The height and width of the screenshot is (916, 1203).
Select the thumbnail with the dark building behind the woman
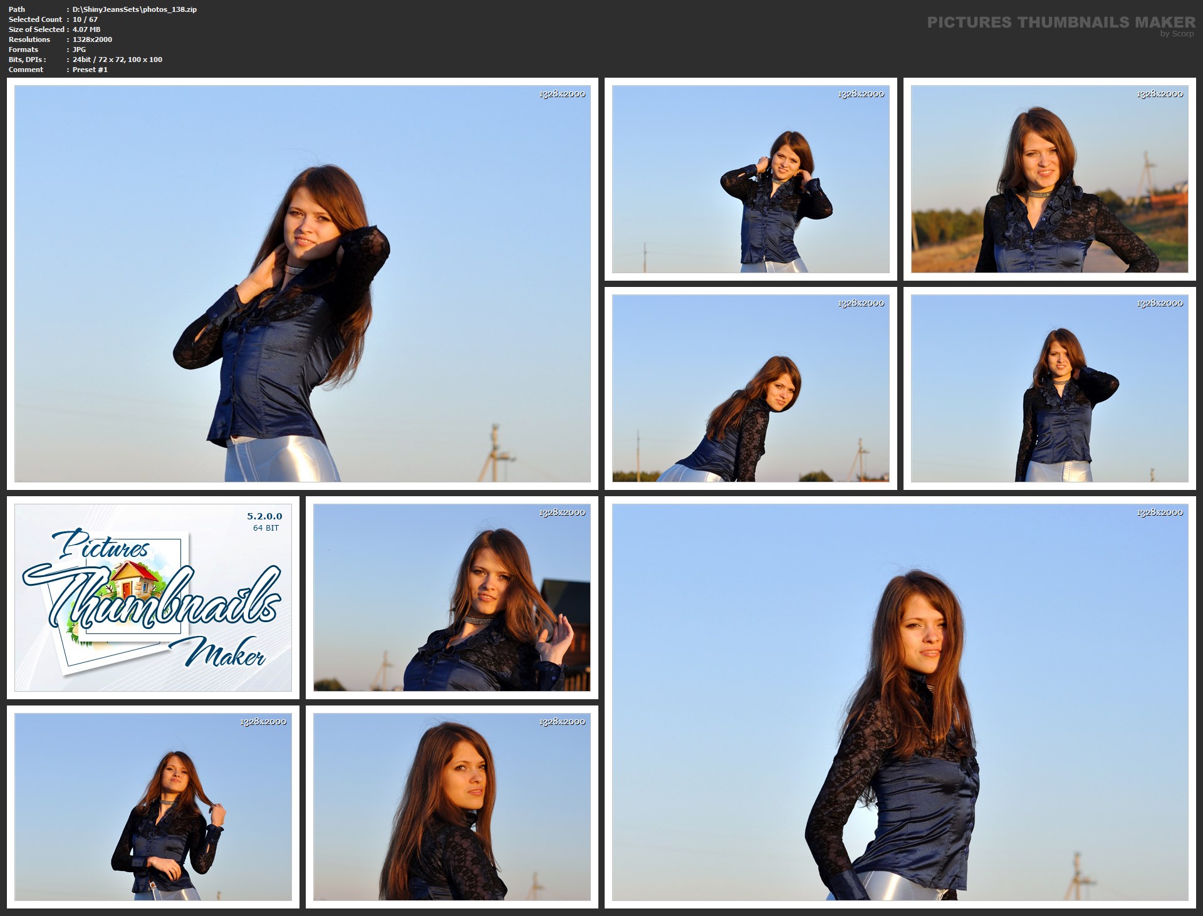pyautogui.click(x=452, y=598)
